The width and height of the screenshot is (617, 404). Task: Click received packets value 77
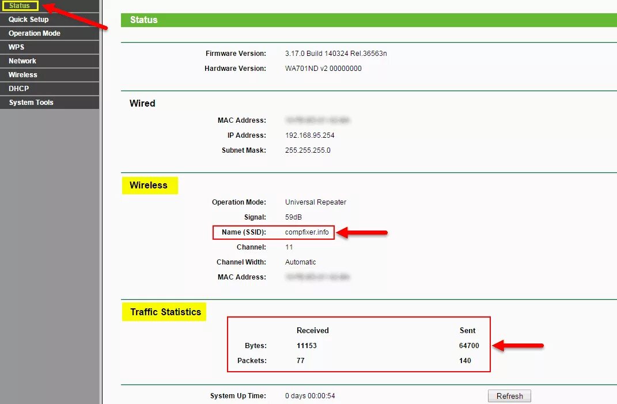[x=301, y=360]
